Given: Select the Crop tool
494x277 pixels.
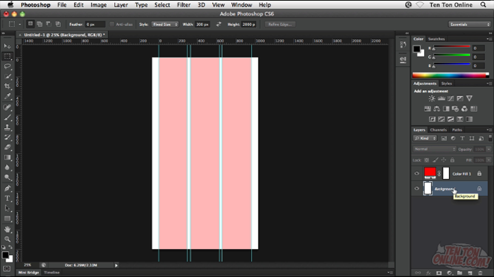Looking at the screenshot, I should pyautogui.click(x=8, y=86).
